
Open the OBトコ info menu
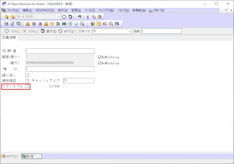(157, 10)
